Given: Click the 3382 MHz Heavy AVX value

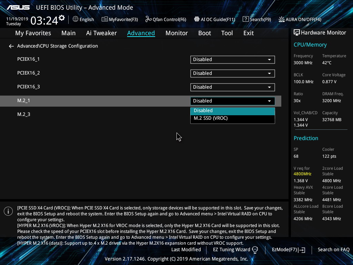Looking at the screenshot, I should pyautogui.click(x=303, y=200).
